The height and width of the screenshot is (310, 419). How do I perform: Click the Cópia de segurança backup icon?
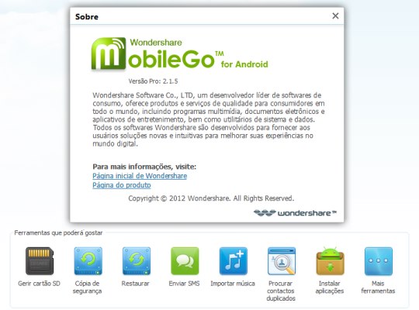tap(88, 261)
